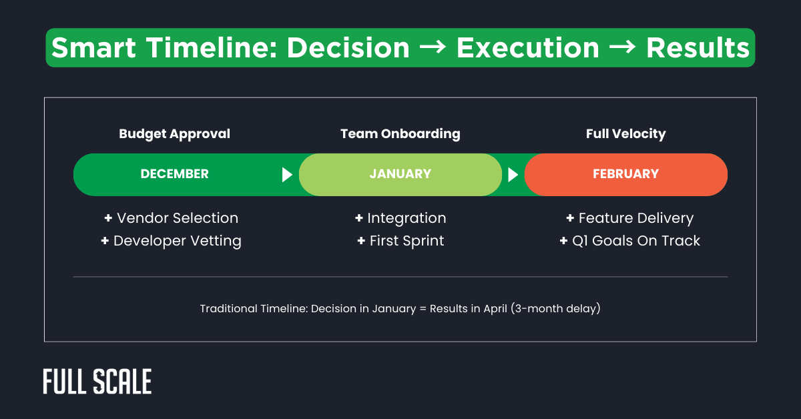Click the First Sprint text
The image size is (801, 419).
point(407,241)
